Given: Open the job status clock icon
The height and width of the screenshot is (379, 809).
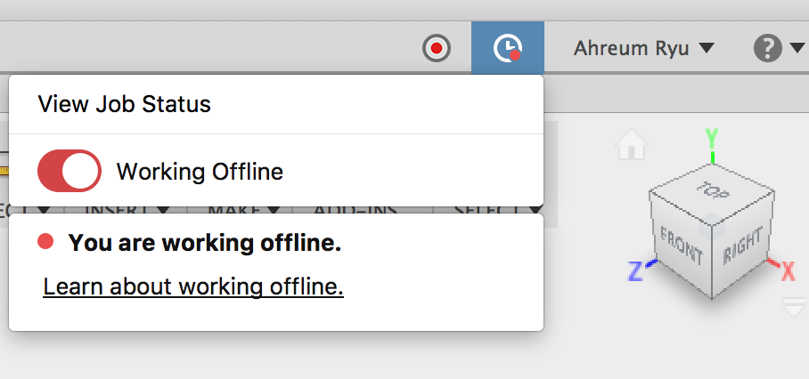Looking at the screenshot, I should 507,48.
